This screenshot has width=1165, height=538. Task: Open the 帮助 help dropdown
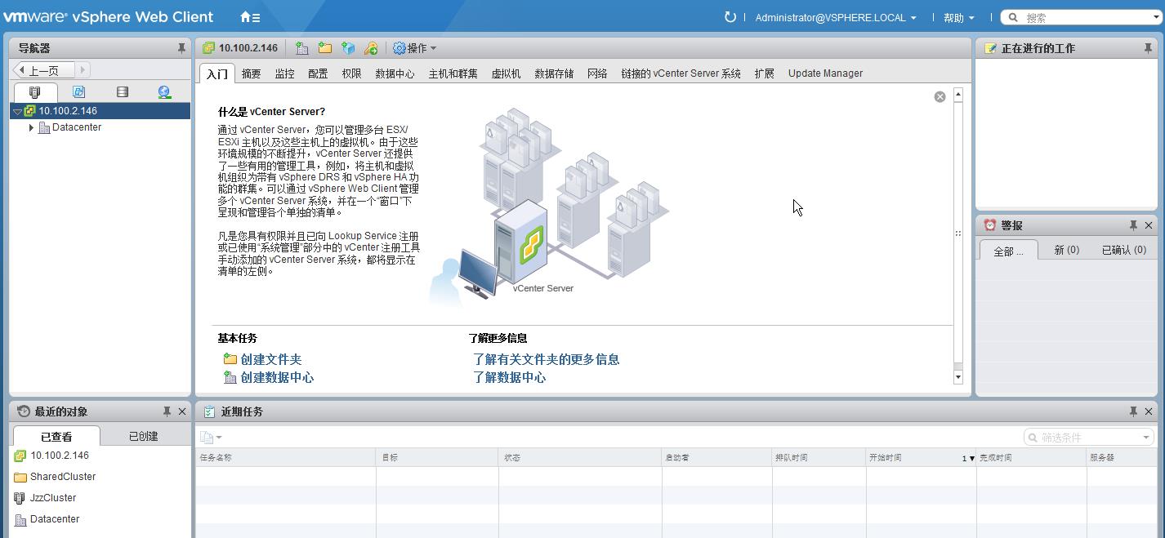point(958,17)
